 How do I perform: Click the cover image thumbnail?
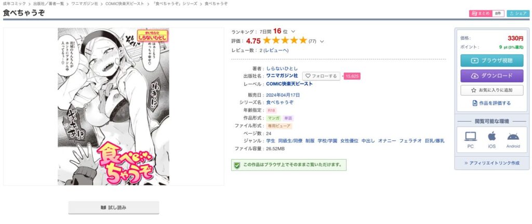pyautogui.click(x=113, y=107)
